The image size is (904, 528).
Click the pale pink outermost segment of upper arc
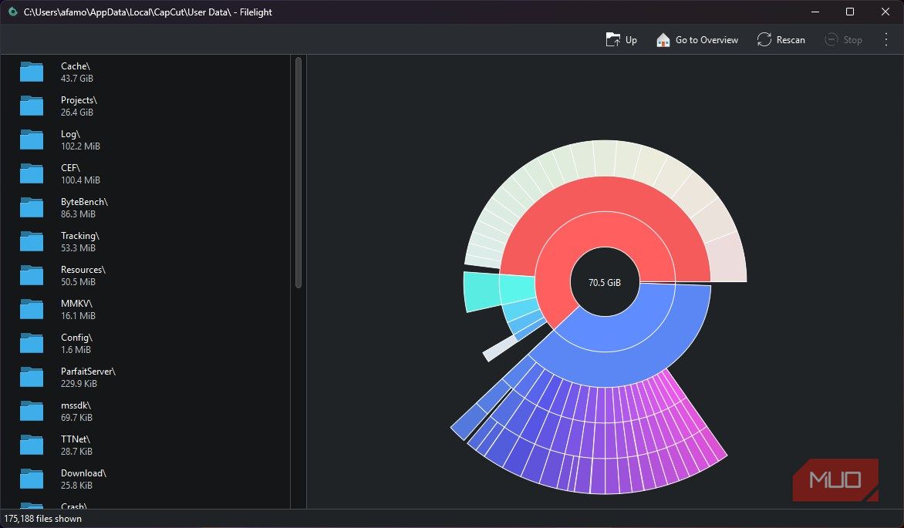pyautogui.click(x=727, y=261)
